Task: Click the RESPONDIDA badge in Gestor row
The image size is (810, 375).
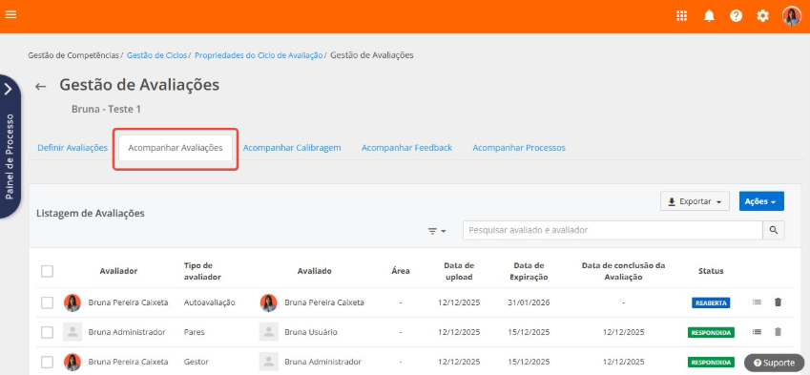Action: tap(711, 362)
